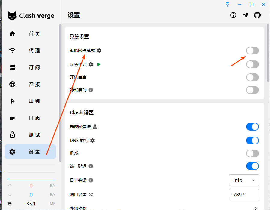Click the globe icon for connections
270x210 pixels.
pyautogui.click(x=12, y=84)
